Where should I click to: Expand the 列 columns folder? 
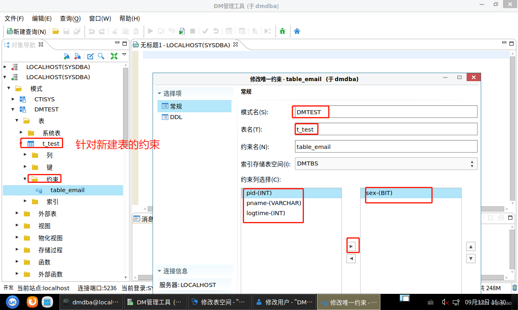point(25,155)
